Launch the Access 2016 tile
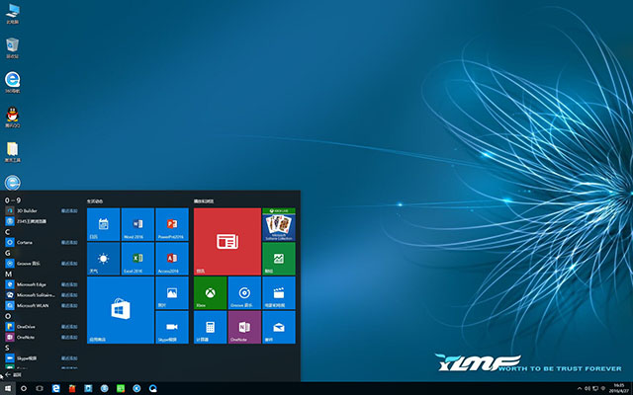633x395 pixels. click(172, 259)
